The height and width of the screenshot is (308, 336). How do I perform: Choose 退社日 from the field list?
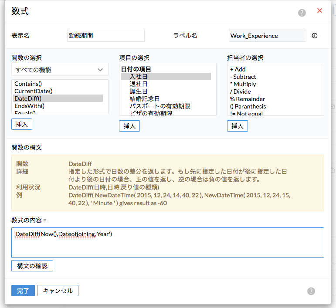pos(139,84)
